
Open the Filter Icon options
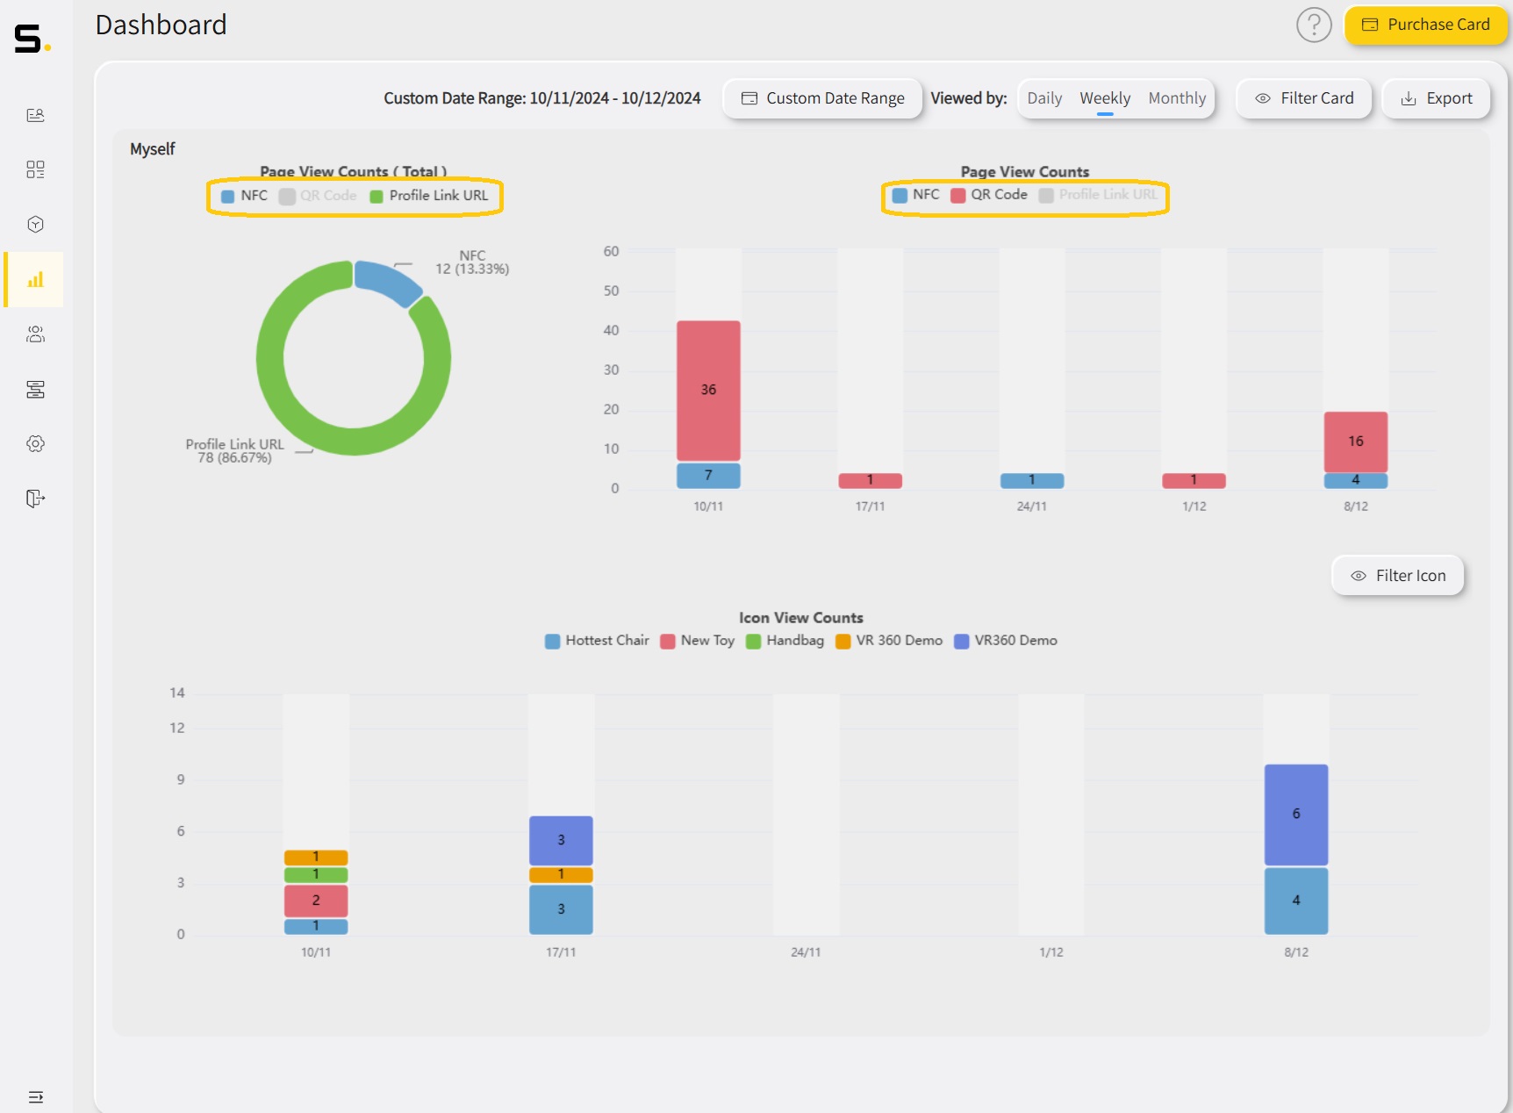1396,575
